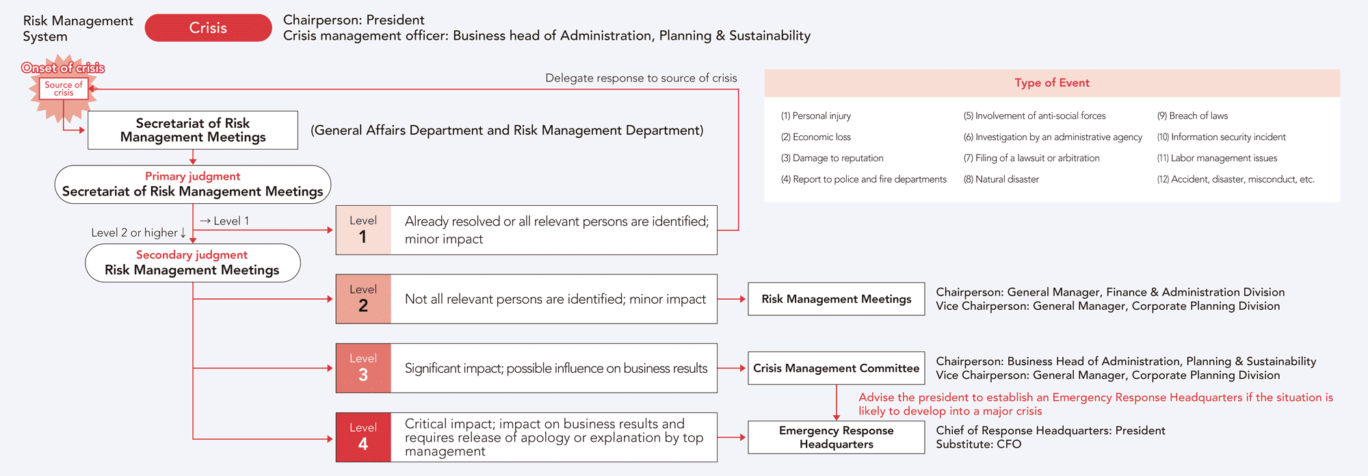Click the Personal injury event item
This screenshot has width=1368, height=476.
816,116
